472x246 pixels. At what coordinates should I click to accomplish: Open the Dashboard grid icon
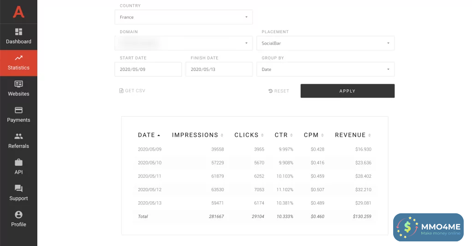pos(18,32)
